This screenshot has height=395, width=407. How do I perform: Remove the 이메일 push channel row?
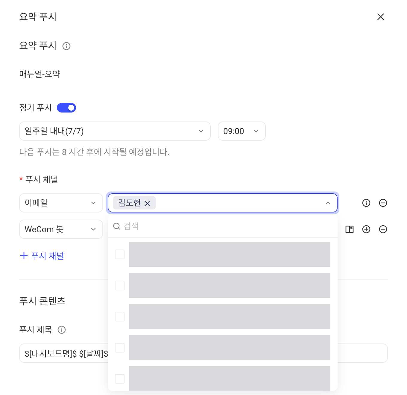point(383,203)
